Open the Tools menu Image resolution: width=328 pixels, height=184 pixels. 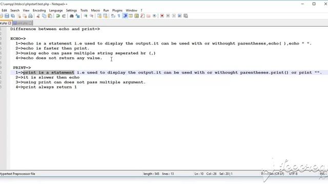pyautogui.click(x=84, y=10)
